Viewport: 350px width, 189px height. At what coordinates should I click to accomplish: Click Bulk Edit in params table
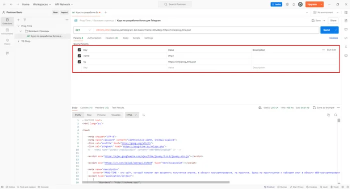click(x=331, y=50)
